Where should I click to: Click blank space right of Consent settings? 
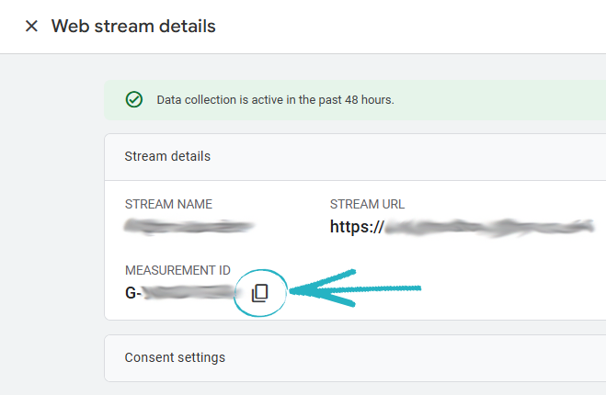tap(414, 357)
